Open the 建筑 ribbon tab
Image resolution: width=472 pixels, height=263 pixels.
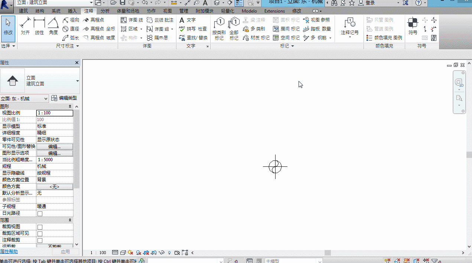23,11
